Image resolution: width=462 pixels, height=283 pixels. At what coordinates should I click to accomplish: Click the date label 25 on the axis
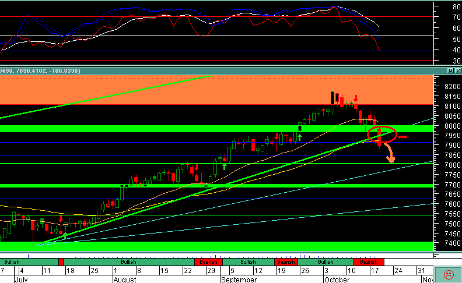[94, 270]
